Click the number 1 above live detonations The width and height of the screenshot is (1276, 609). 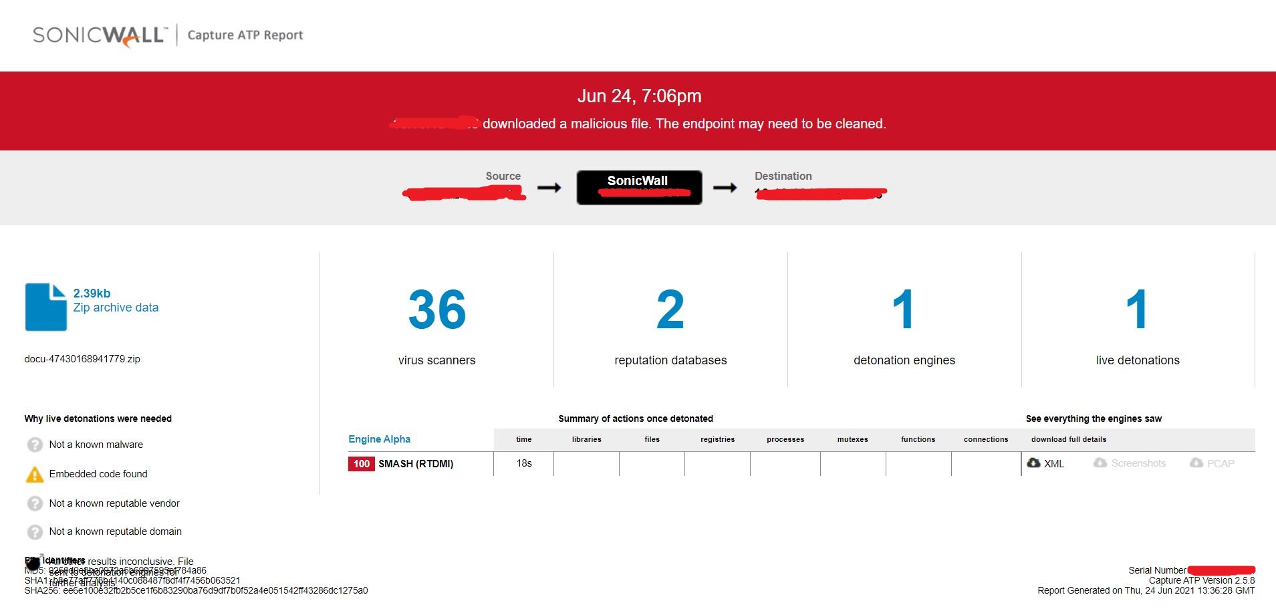point(1138,310)
